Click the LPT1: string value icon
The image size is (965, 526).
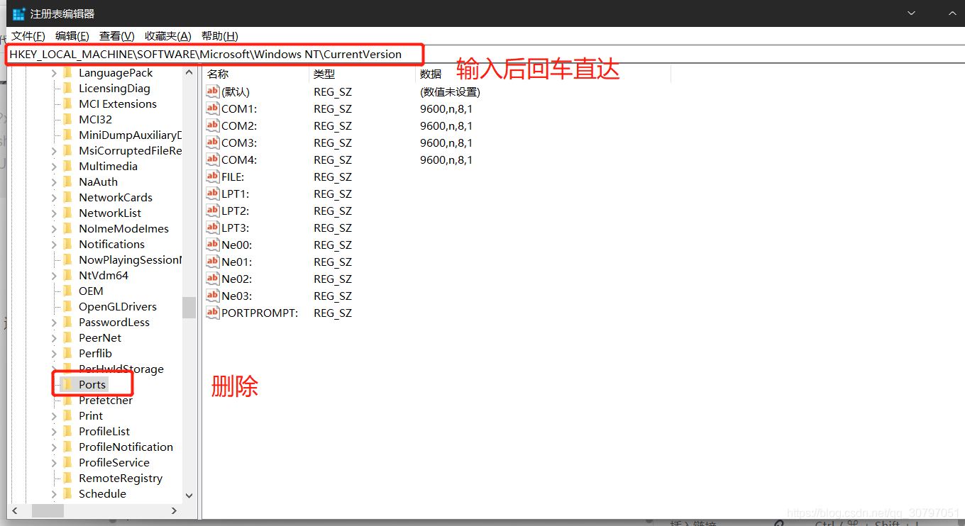click(x=213, y=194)
